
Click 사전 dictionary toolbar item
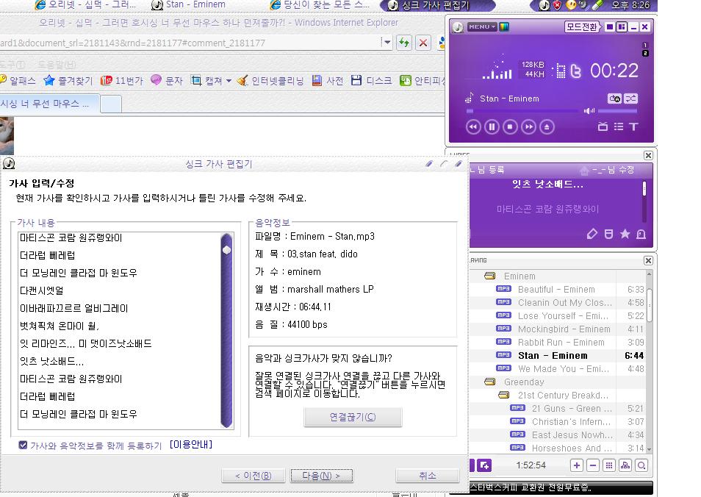click(x=328, y=81)
